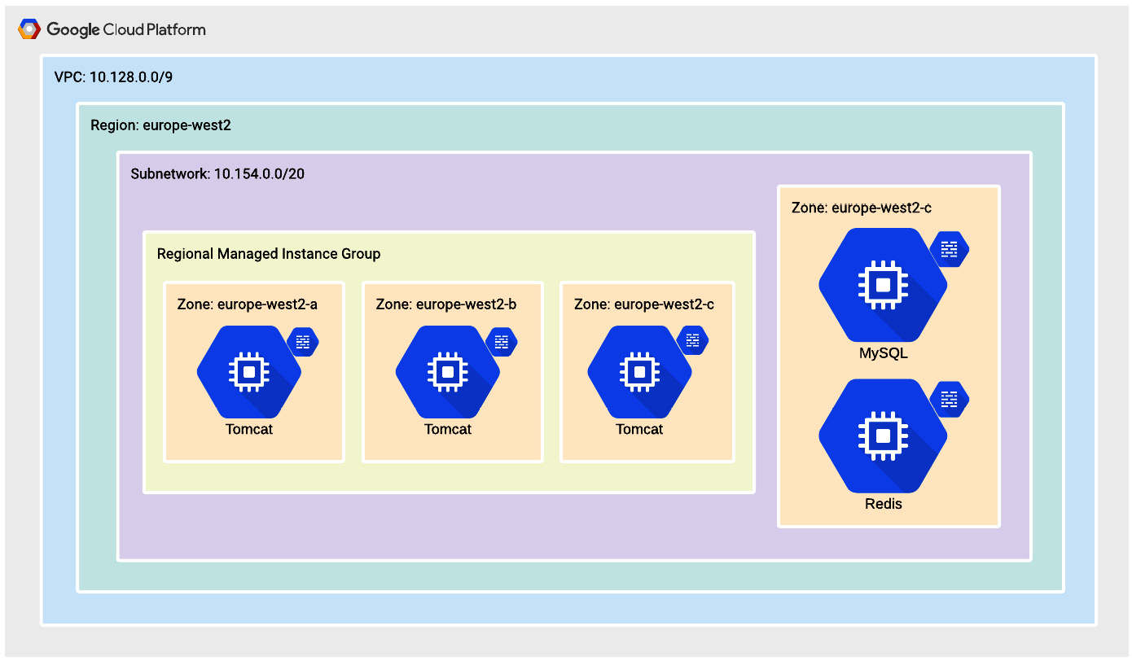This screenshot has width=1132, height=661.
Task: Click the Zone: europe-west2-c label inside the instance group
Action: (644, 304)
